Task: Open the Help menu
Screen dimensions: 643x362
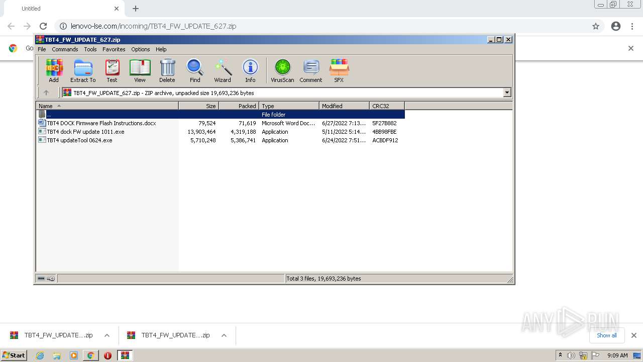Action: click(161, 49)
